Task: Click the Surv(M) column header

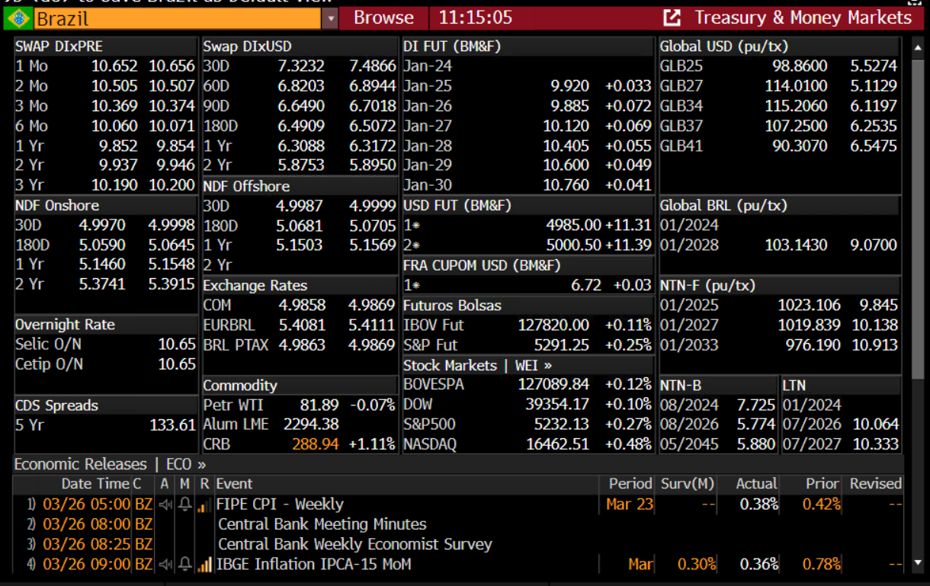Action: point(686,484)
